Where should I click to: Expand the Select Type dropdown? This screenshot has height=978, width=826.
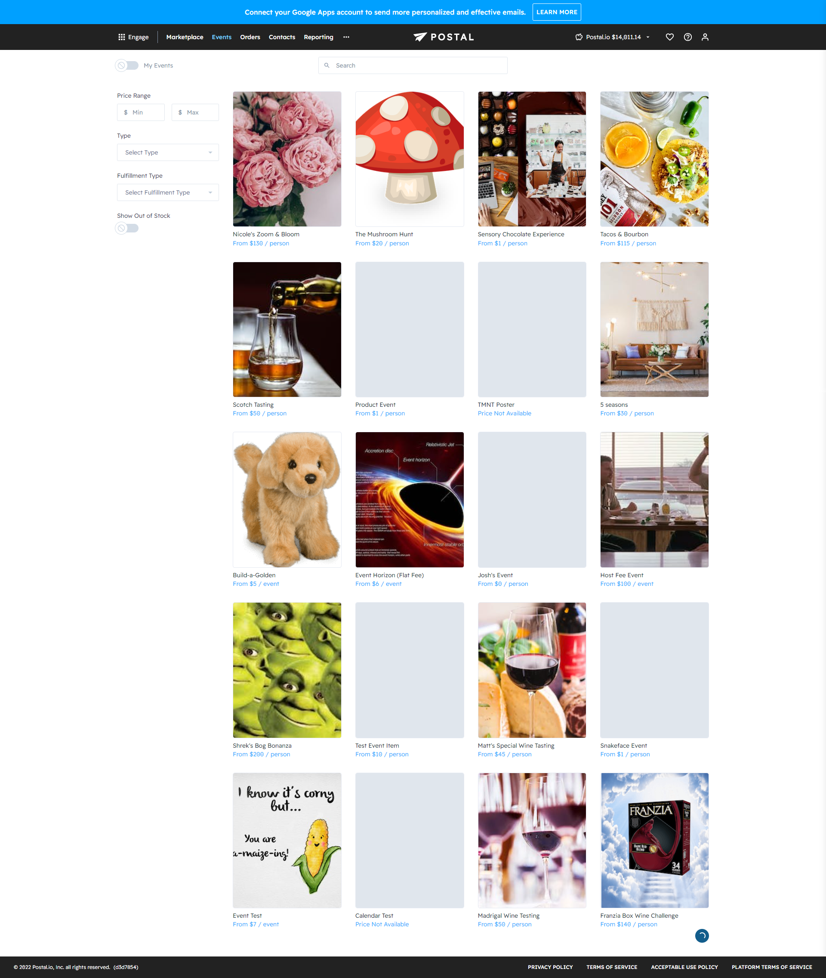tap(168, 152)
